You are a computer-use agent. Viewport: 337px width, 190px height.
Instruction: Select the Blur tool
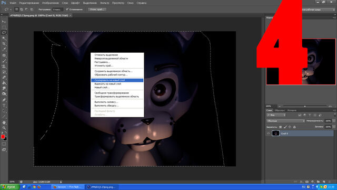4,89
